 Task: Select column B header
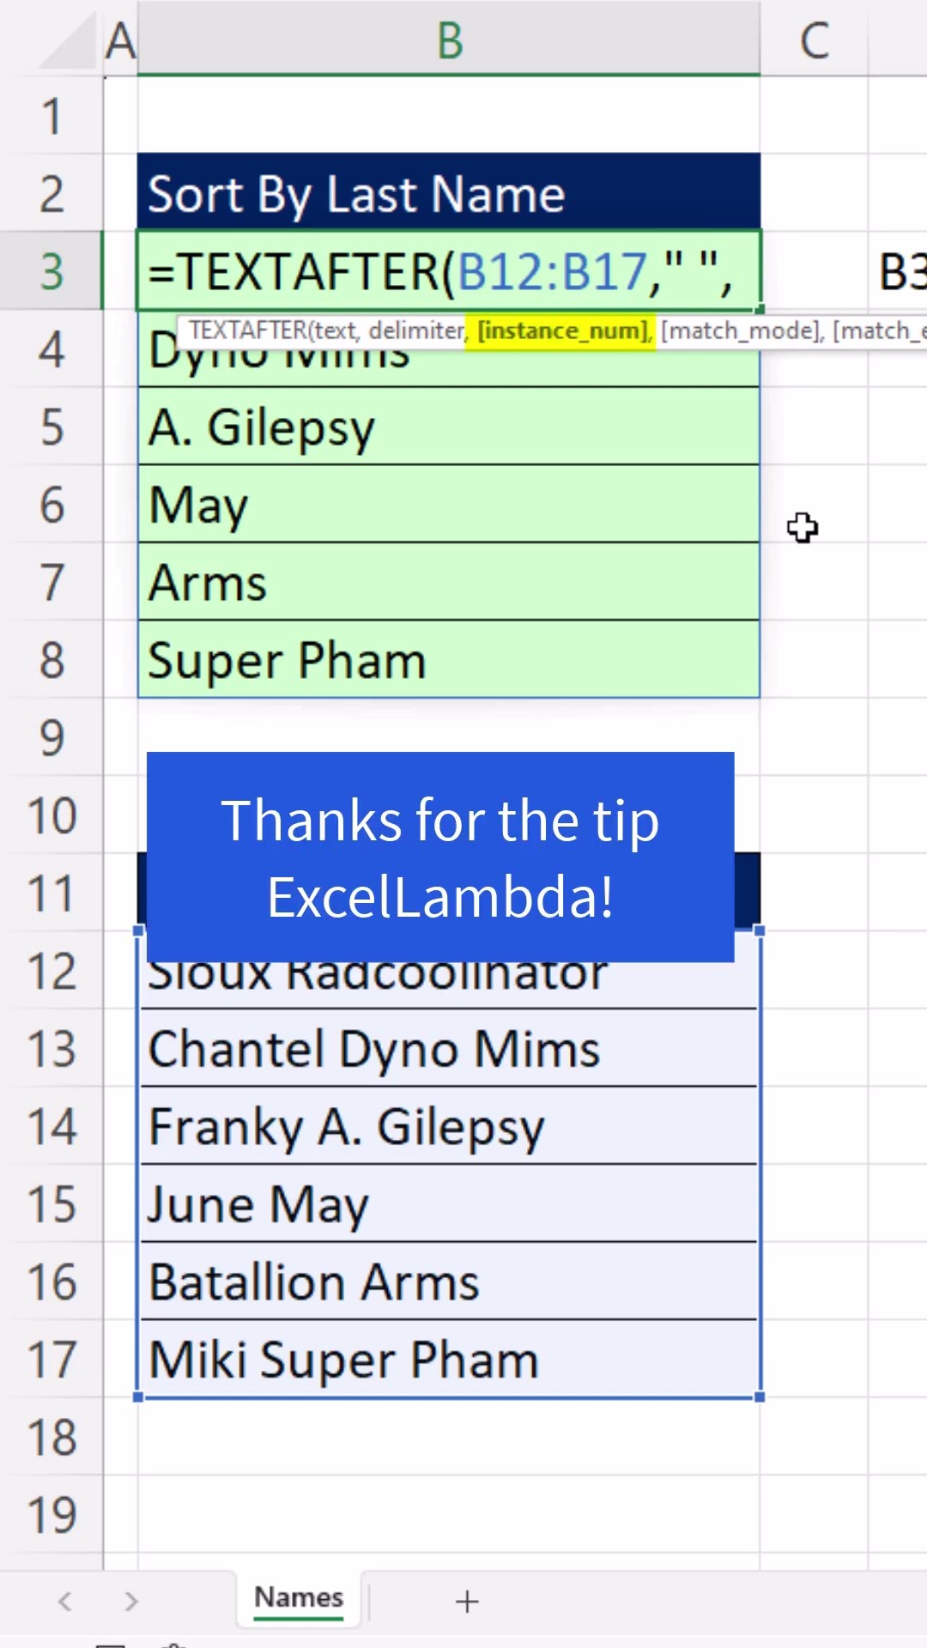coord(449,40)
